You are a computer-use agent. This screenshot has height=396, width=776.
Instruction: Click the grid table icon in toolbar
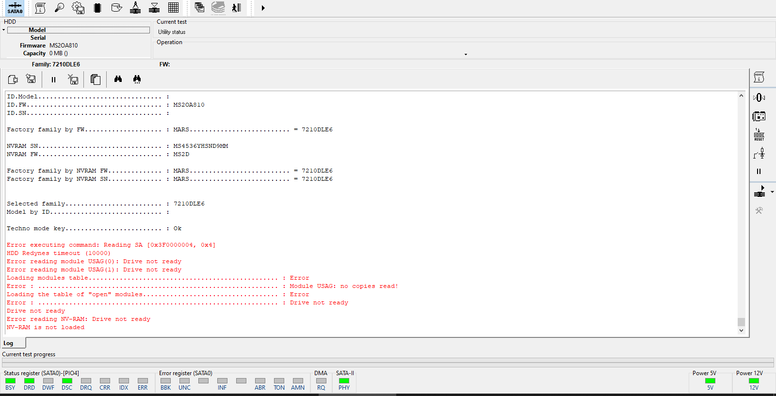click(x=173, y=8)
